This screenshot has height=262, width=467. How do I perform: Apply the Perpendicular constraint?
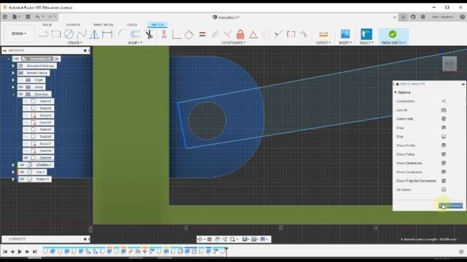coord(228,34)
